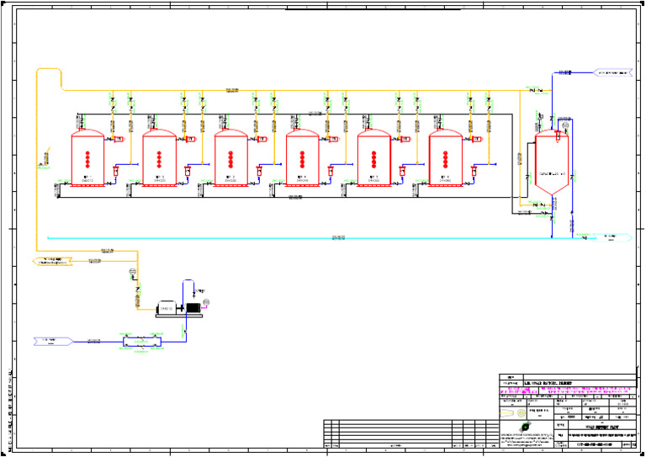Click the lower red strainer beside first vessel

click(116, 170)
